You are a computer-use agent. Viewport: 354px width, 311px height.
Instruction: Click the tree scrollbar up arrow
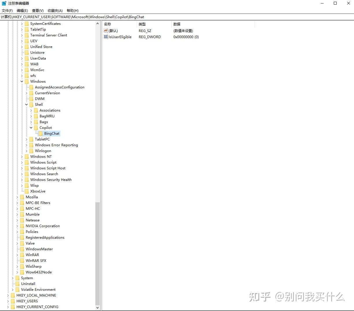pyautogui.click(x=97, y=24)
